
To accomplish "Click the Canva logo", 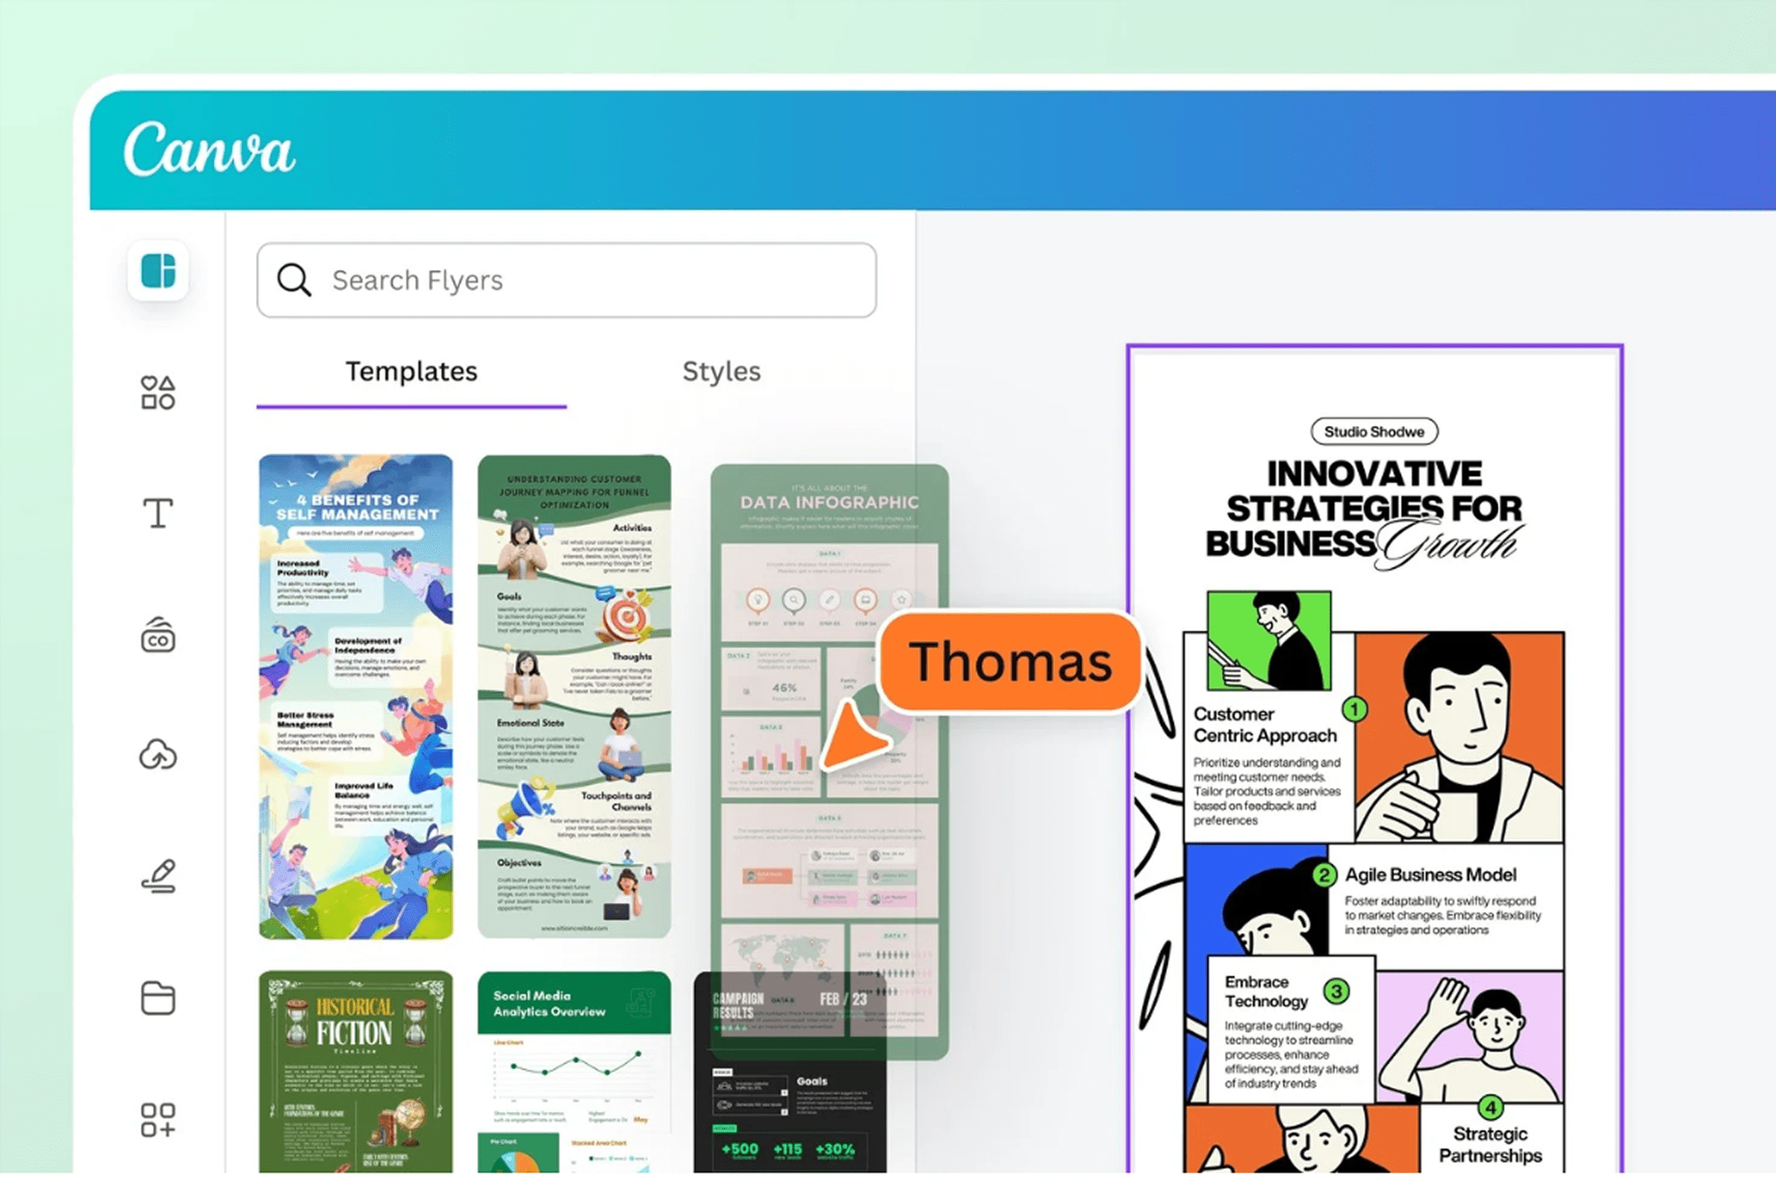I will click(x=212, y=151).
